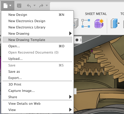Click the Create Form purple box icon
Image resolution: width=124 pixels, height=114 pixels.
tap(99, 23)
